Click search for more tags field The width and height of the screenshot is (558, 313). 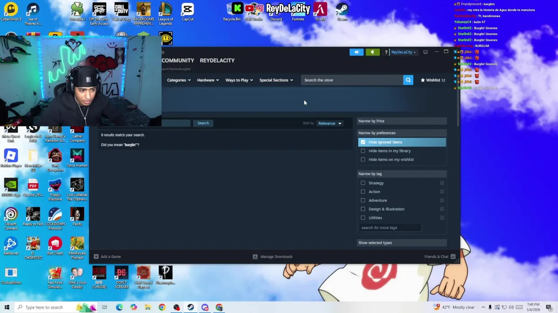coord(390,228)
